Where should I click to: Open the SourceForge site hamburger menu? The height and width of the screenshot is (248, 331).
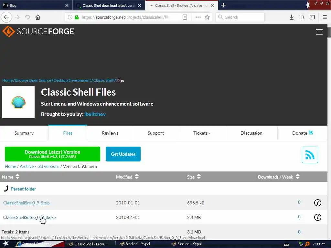coord(319,32)
